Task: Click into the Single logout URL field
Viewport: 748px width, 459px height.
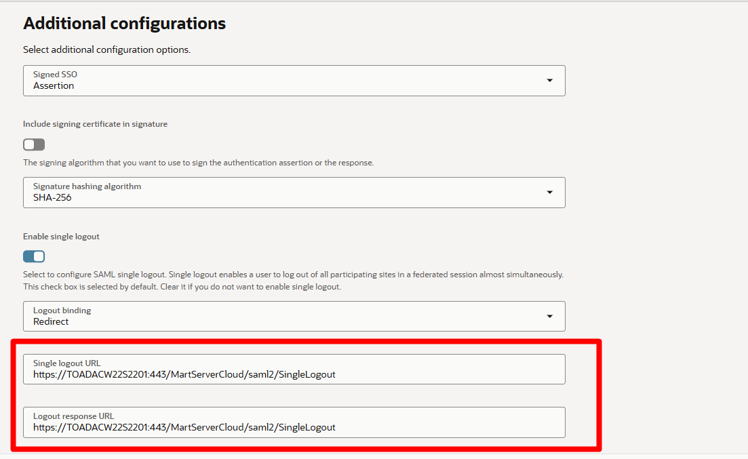Action: click(x=294, y=374)
